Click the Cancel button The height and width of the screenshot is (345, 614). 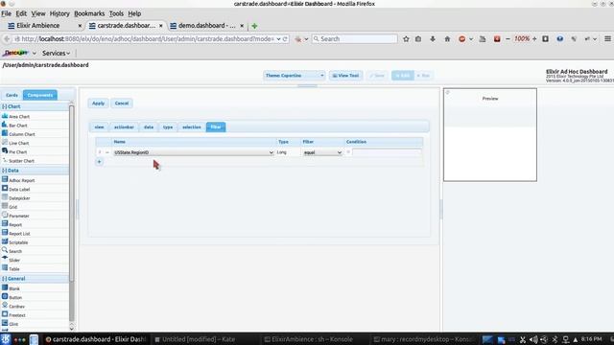[122, 103]
